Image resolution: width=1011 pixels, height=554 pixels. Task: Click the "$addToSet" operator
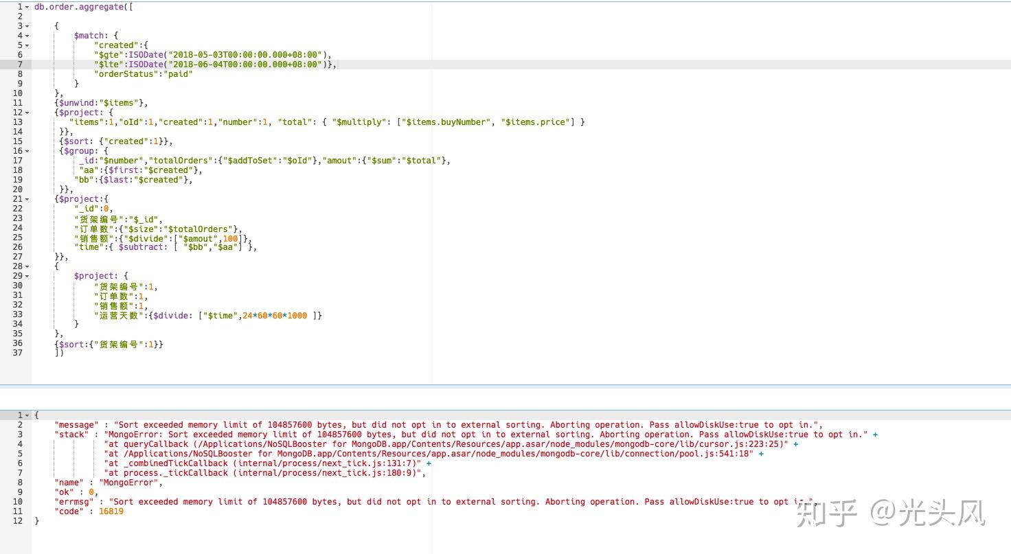[x=253, y=161]
